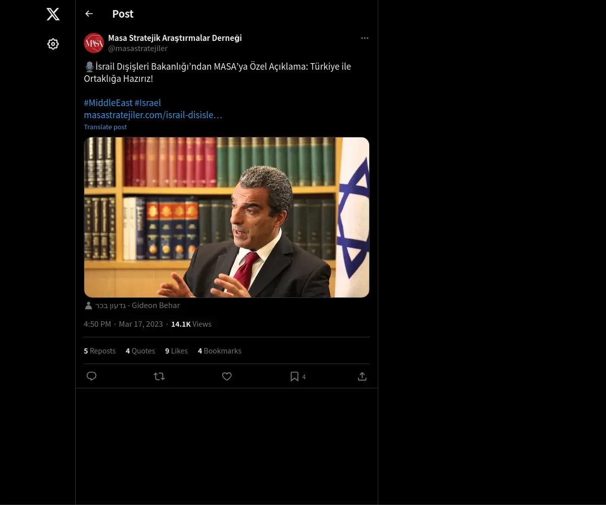606x505 pixels.
Task: Open the masastratejiler.com article link
Action: coord(153,115)
